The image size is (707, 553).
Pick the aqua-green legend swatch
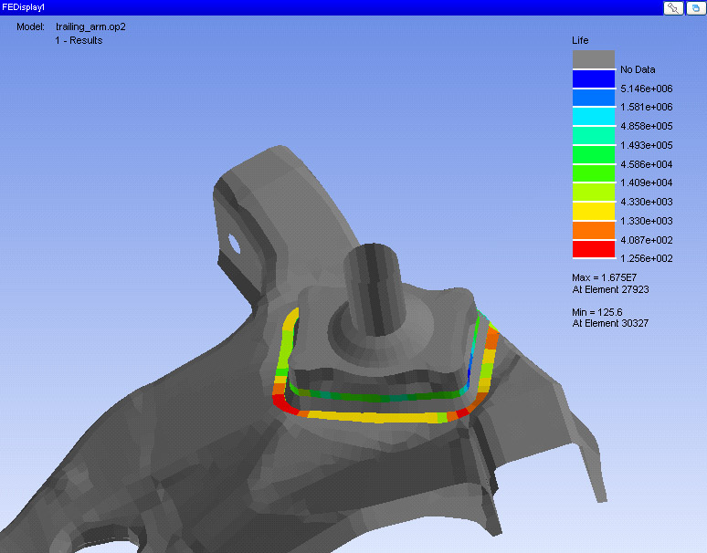(594, 136)
